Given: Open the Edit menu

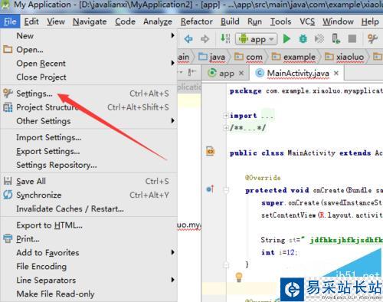Looking at the screenshot, I should [x=31, y=21].
